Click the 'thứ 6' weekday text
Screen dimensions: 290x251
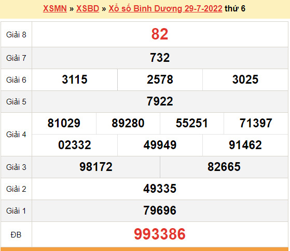(235, 8)
